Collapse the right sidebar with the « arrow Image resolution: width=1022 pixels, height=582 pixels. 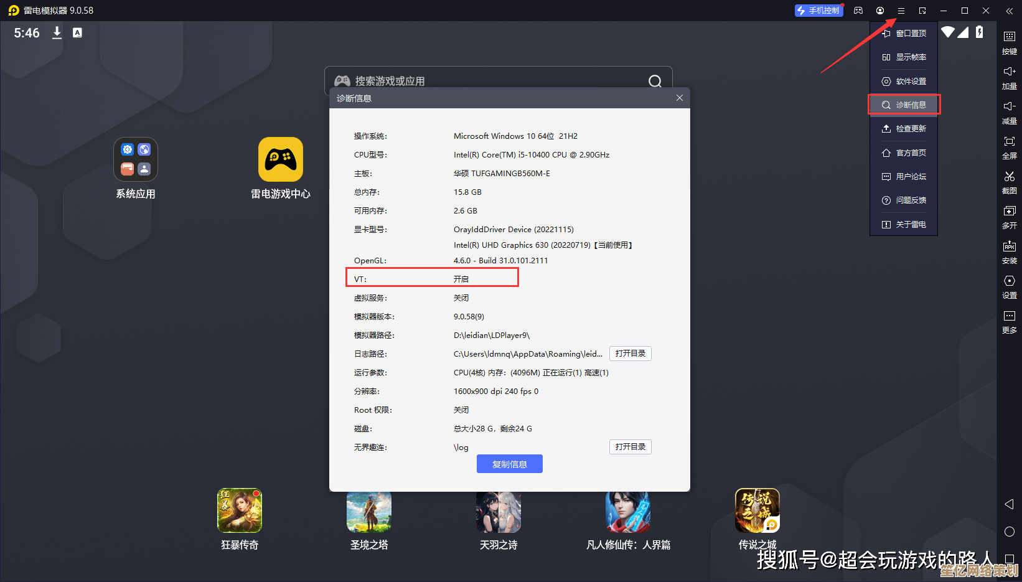tap(1010, 11)
